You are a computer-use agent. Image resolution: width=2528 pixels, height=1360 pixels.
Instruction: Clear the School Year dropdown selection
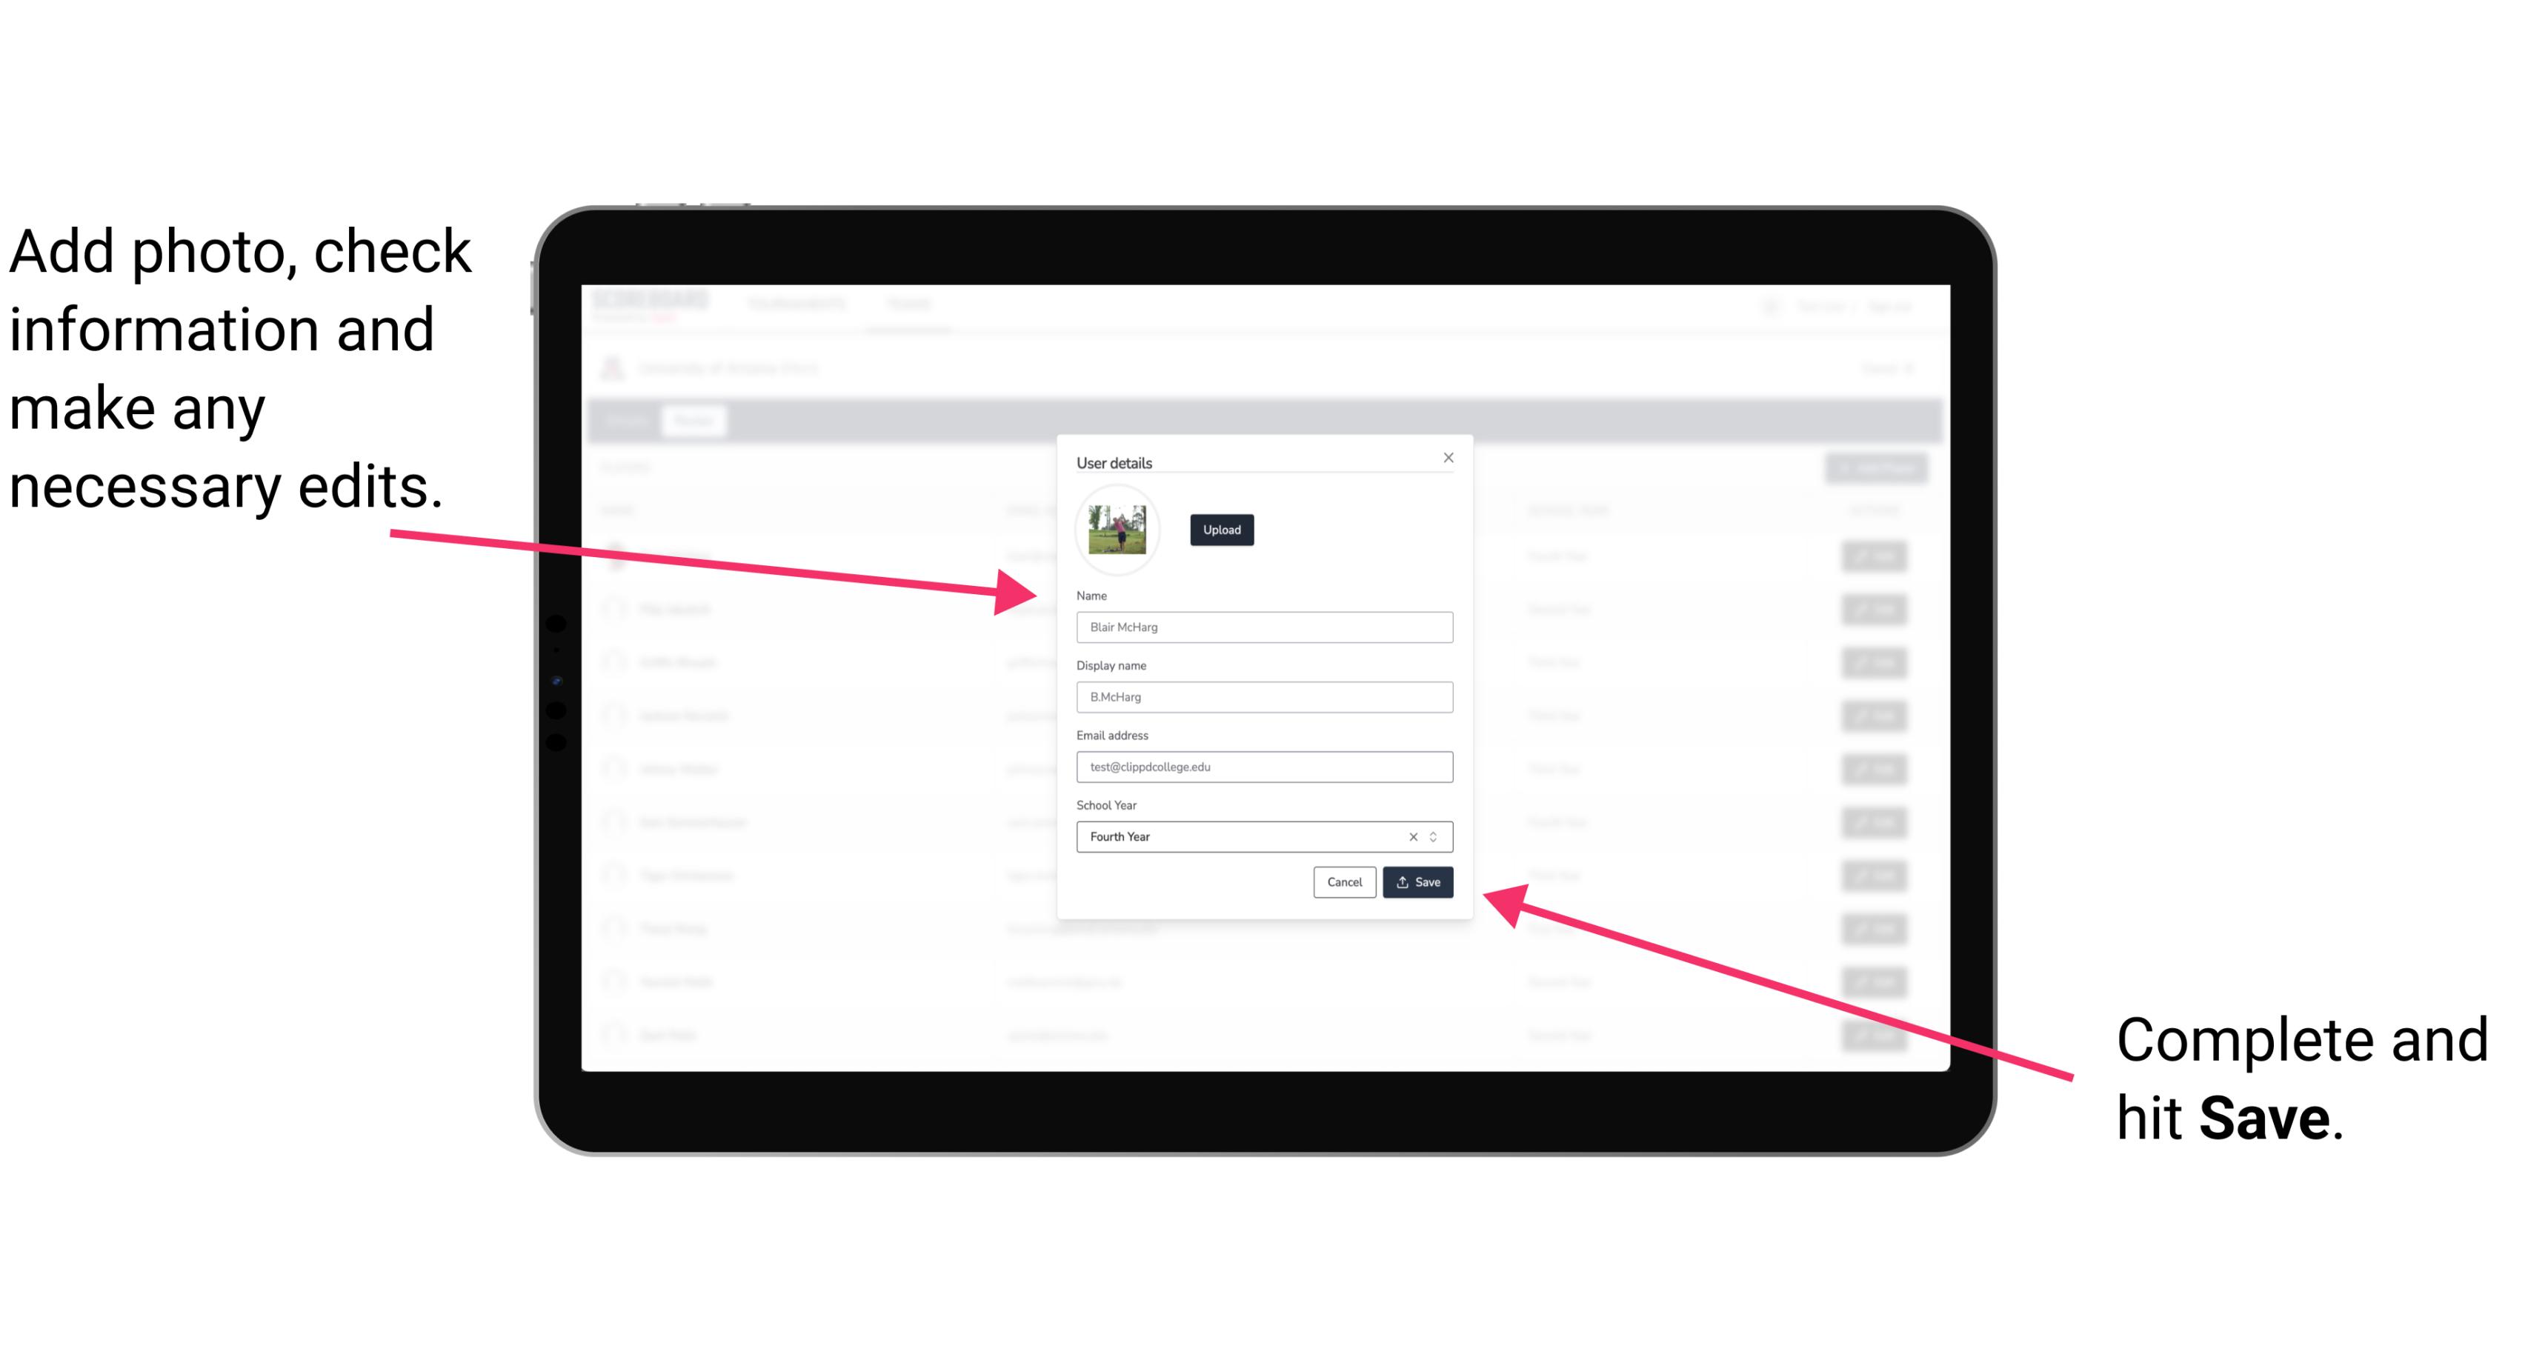pos(1414,836)
